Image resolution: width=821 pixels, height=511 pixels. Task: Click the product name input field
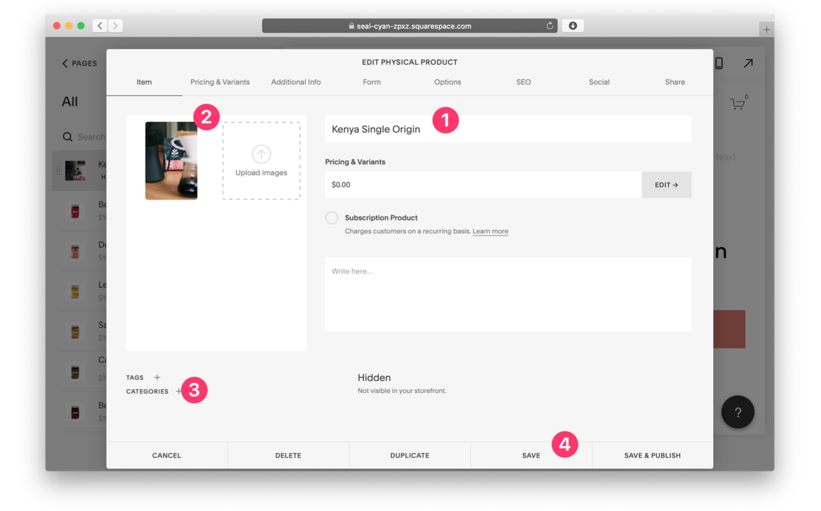pos(507,129)
